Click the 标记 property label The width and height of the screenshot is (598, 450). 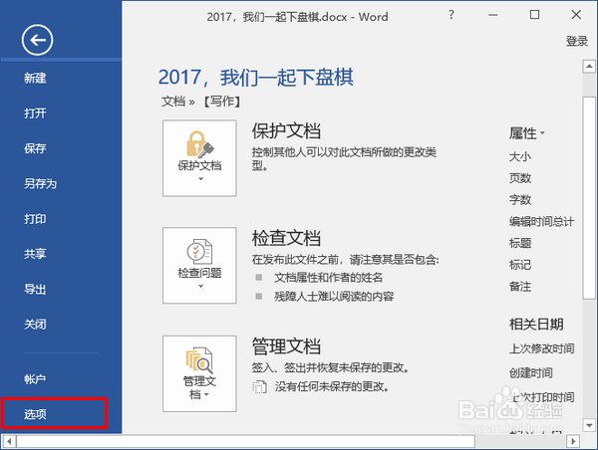pos(520,265)
